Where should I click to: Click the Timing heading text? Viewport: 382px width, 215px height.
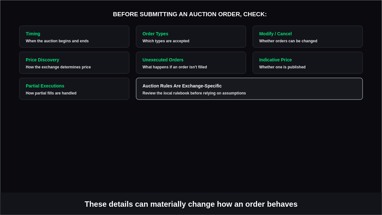(33, 34)
